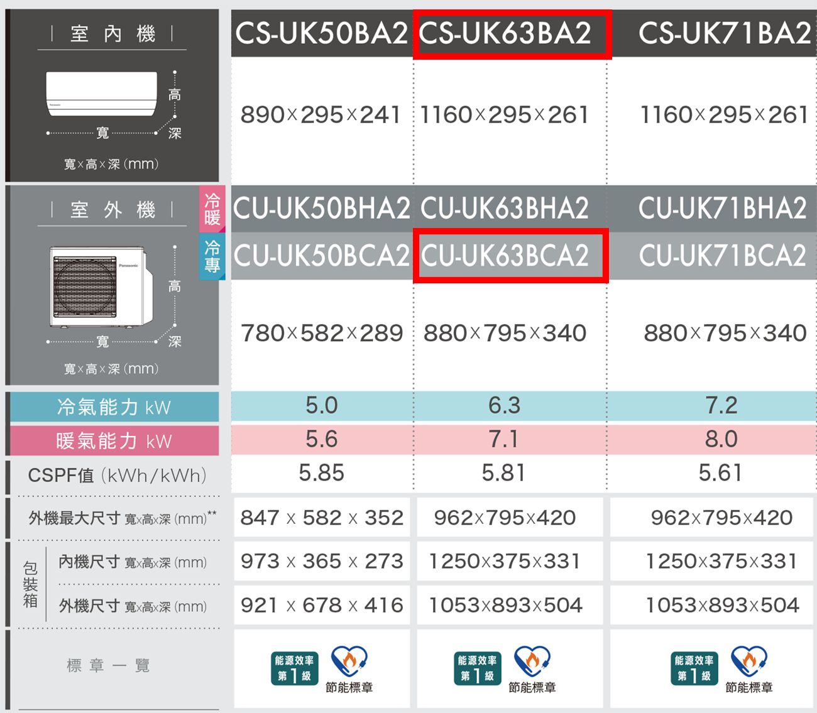This screenshot has width=817, height=713.
Task: Click cooling capacity value 7.2
Action: (x=721, y=406)
